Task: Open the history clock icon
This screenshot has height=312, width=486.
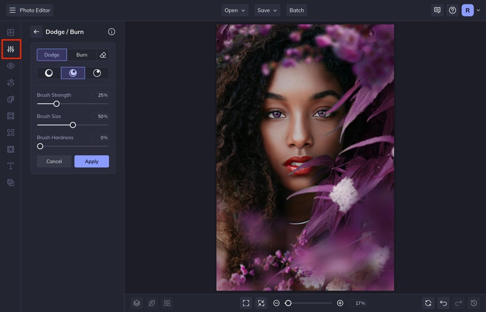Action: coord(474,303)
